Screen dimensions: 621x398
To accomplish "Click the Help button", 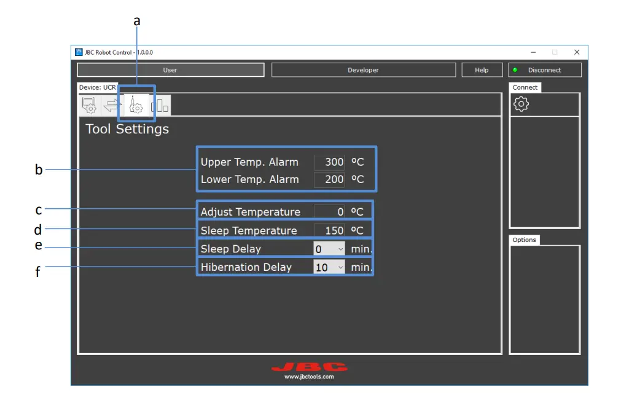I will click(482, 69).
